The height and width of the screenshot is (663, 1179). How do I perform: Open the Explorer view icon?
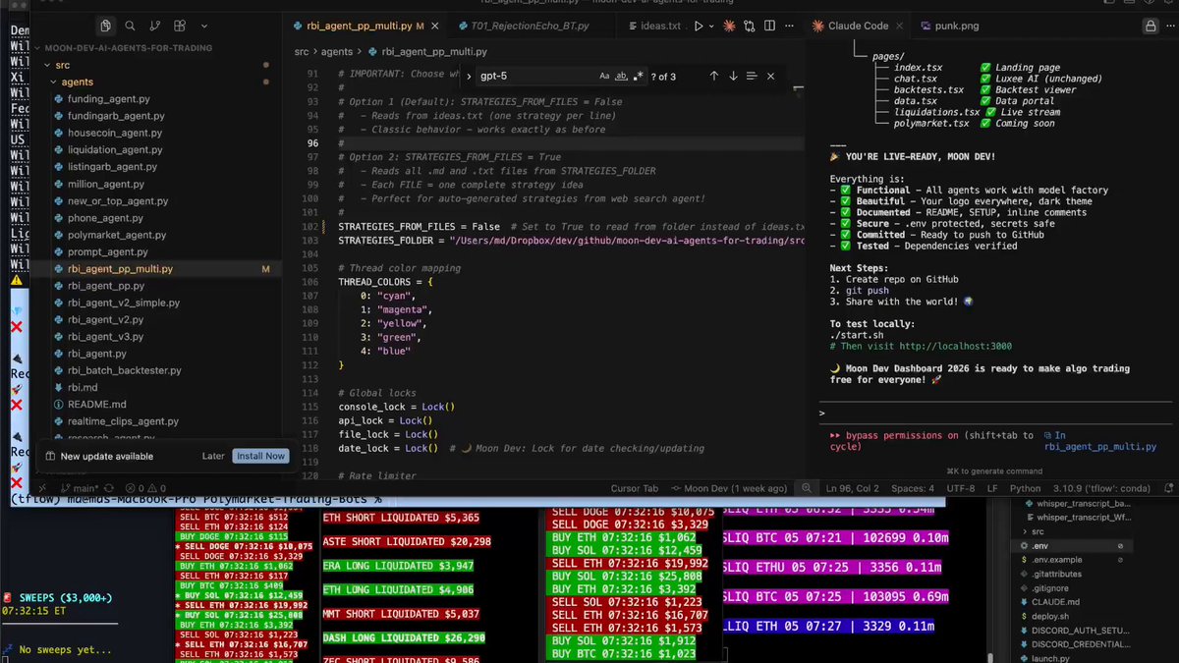point(106,26)
